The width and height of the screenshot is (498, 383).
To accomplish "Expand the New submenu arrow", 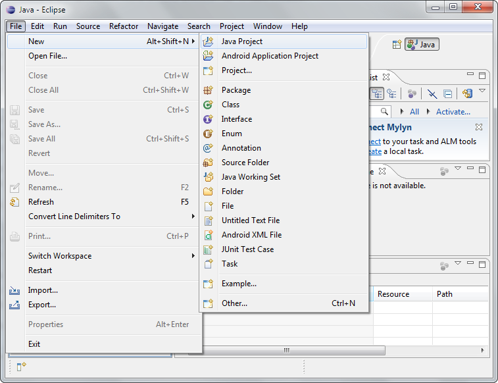I will point(193,41).
